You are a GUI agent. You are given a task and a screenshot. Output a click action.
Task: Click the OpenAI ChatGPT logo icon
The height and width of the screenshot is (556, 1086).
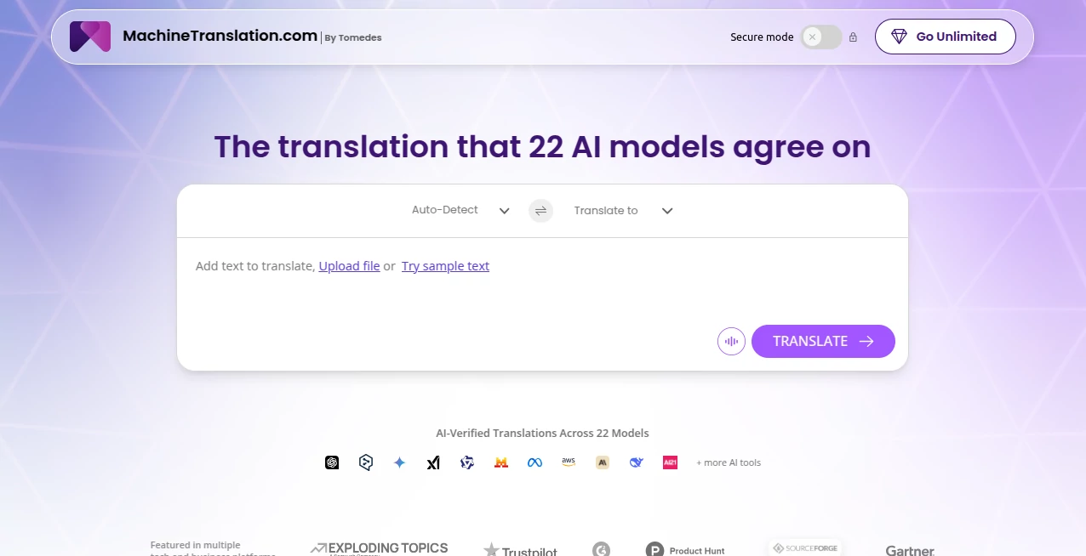332,462
